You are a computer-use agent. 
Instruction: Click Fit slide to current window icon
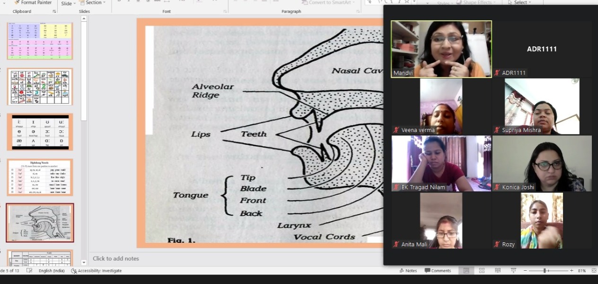pyautogui.click(x=593, y=271)
